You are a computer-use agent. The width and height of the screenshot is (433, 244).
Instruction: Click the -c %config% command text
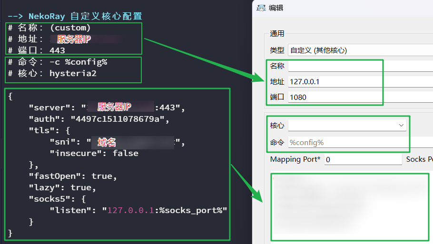78,62
